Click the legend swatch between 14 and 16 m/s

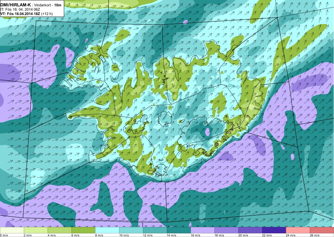coord(179,230)
